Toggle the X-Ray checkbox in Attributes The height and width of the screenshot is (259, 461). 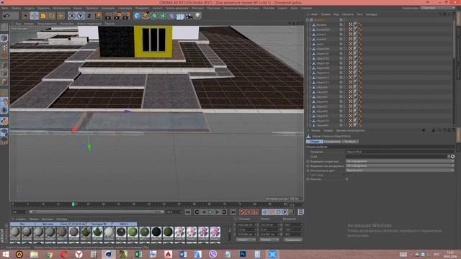point(347,179)
